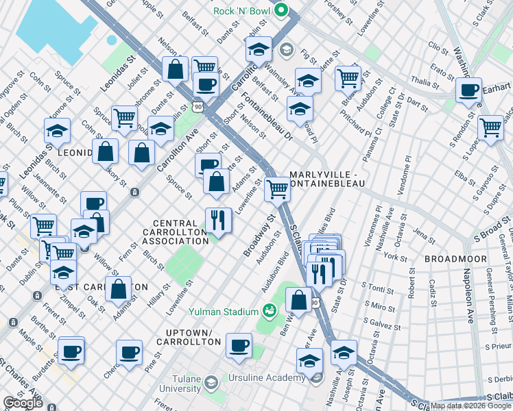Click the coffee cup pin near Earhart
Screen dimensions: 513x411
point(468,90)
